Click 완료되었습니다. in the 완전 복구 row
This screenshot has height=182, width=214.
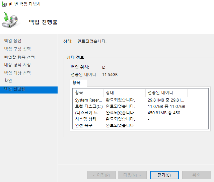[x=120, y=125]
